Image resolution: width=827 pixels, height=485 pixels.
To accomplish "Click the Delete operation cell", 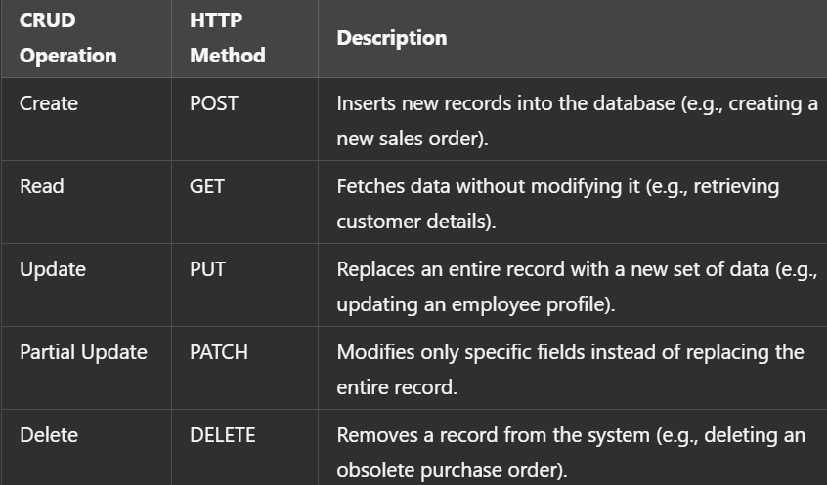I will pos(48,435).
